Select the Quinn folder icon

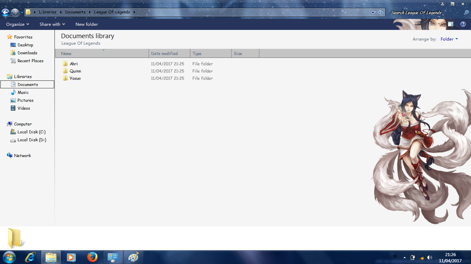pyautogui.click(x=66, y=71)
